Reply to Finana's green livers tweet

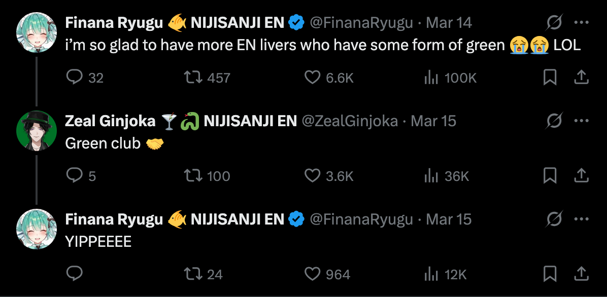coord(75,78)
